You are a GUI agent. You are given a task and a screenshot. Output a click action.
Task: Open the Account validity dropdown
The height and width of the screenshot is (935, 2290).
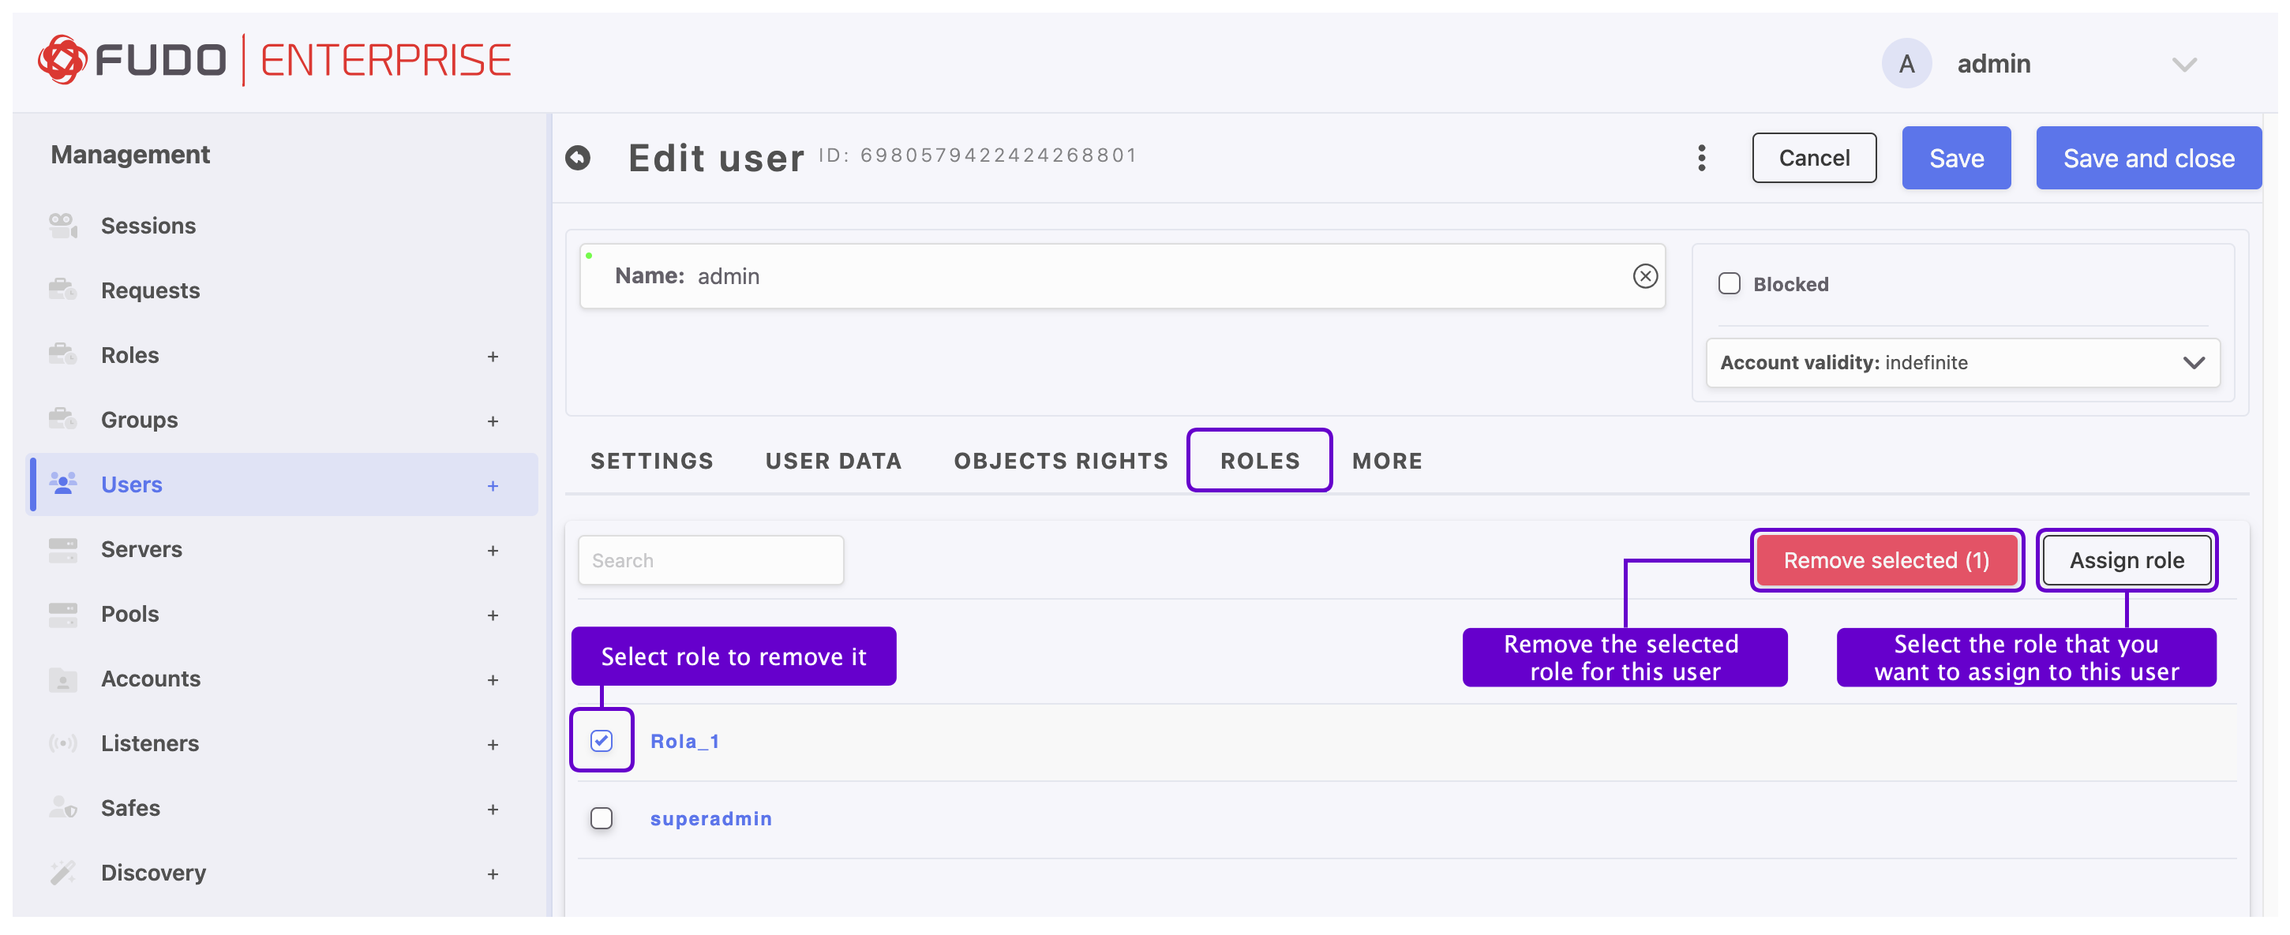[1962, 363]
